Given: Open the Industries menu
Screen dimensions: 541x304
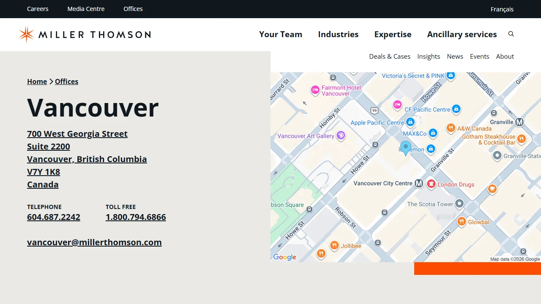Looking at the screenshot, I should click(x=338, y=35).
